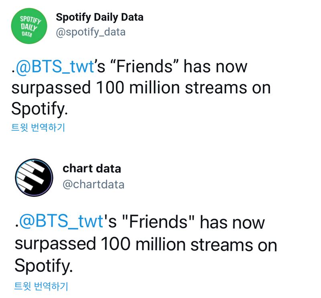Click the word "Friends" in first tweet
The image size is (321, 298).
[144, 66]
